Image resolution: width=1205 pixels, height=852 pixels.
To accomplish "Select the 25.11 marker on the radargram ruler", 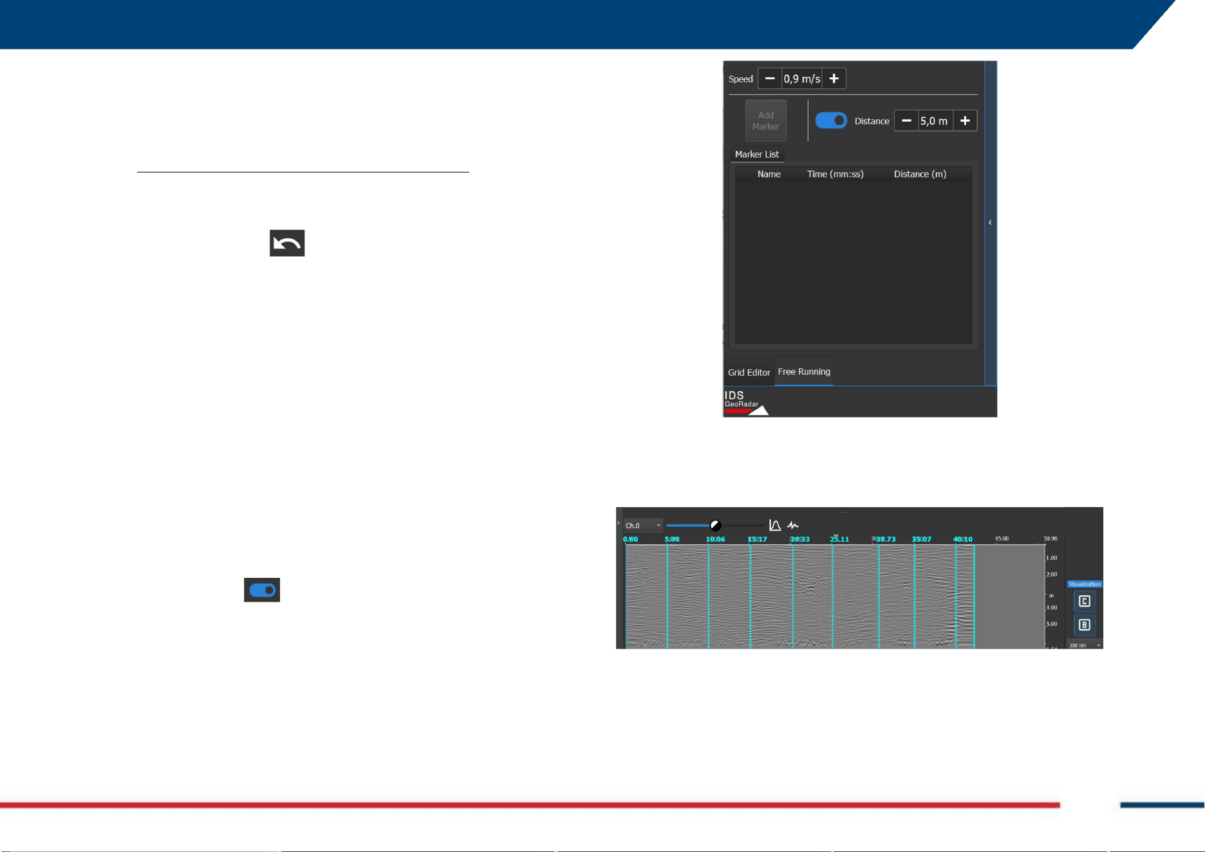I will pos(839,539).
